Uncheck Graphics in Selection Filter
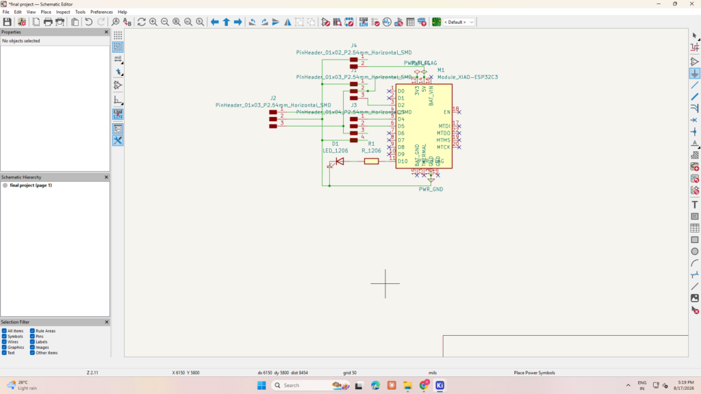701x394 pixels. coord(4,347)
